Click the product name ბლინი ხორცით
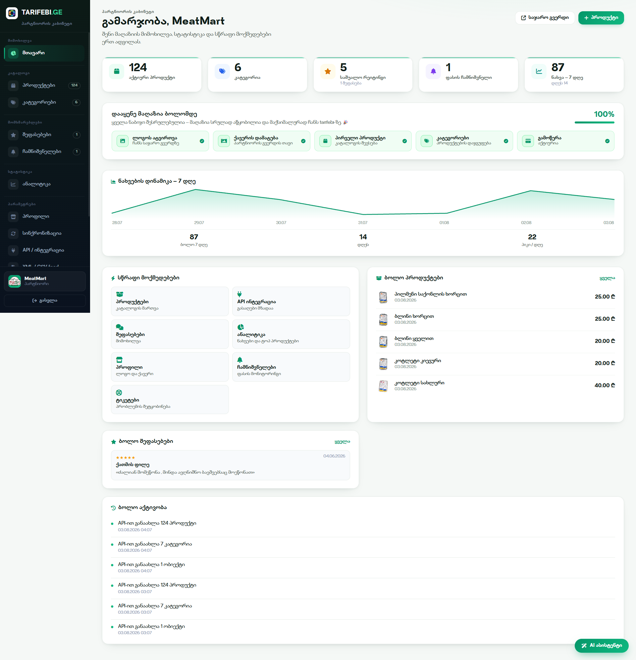This screenshot has width=636, height=660. pyautogui.click(x=414, y=316)
